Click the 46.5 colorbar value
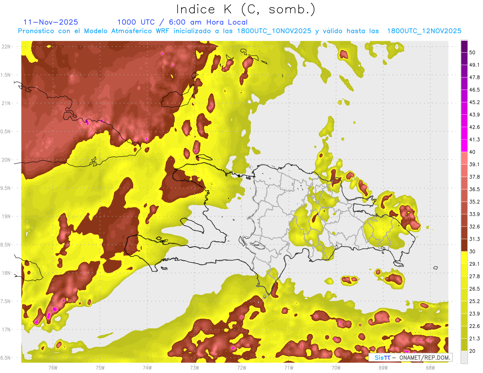Image resolution: width=483 pixels, height=373 pixels. click(475, 90)
